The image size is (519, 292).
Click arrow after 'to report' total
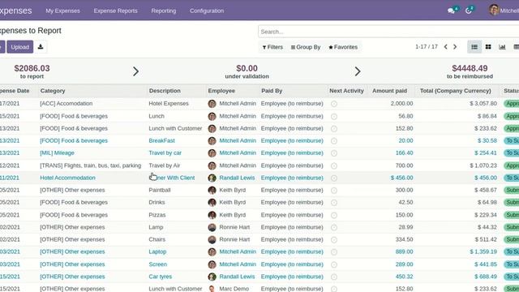[x=135, y=71]
